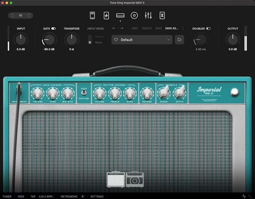Screen dimensions: 255x199
Task: Click the Tremolo DEPTH knob
Action: coord(180,93)
